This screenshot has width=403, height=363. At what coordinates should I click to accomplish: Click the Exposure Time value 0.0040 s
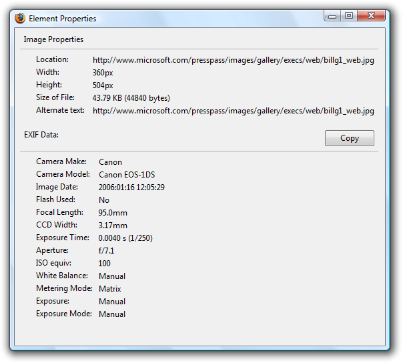click(x=125, y=238)
